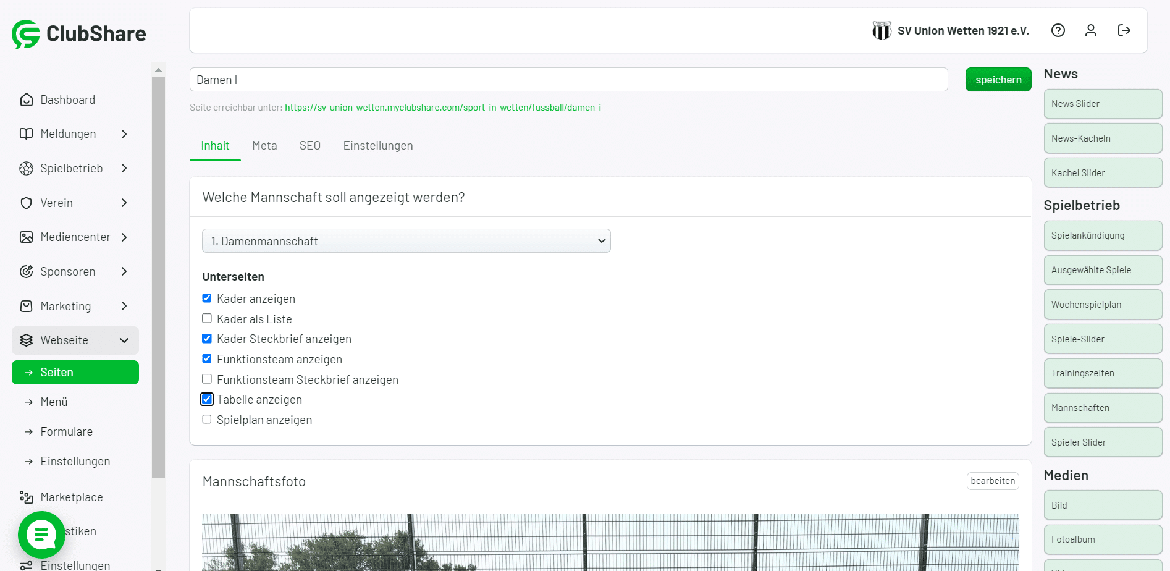Click the sidebar vertical scrollbar thumb
1170x571 pixels.
[158, 277]
